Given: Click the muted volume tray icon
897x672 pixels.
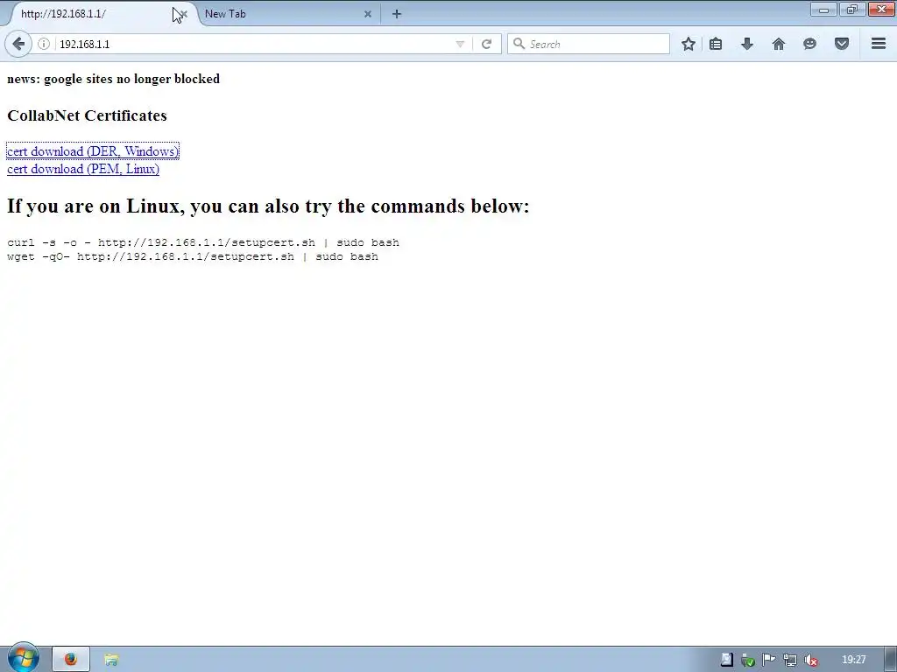Looking at the screenshot, I should tap(810, 661).
